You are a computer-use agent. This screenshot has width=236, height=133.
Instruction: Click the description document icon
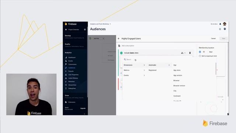coord(119,46)
